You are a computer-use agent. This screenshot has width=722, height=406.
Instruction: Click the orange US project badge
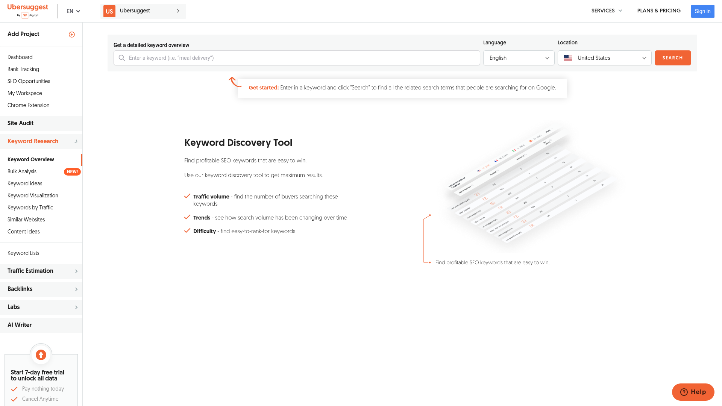click(x=109, y=11)
